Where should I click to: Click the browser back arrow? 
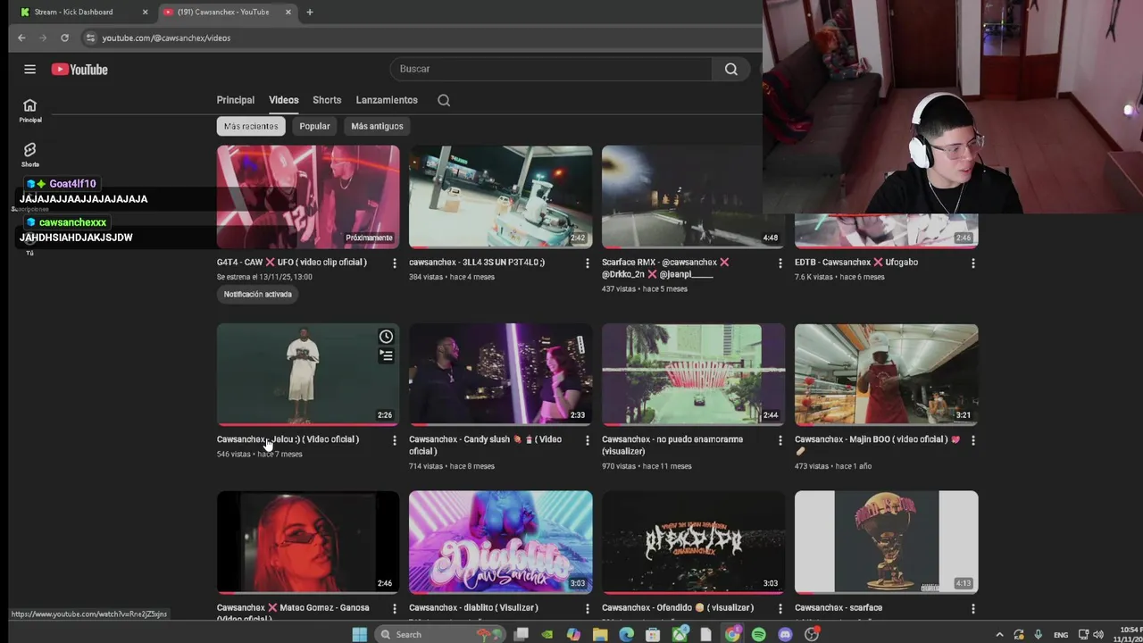(21, 38)
